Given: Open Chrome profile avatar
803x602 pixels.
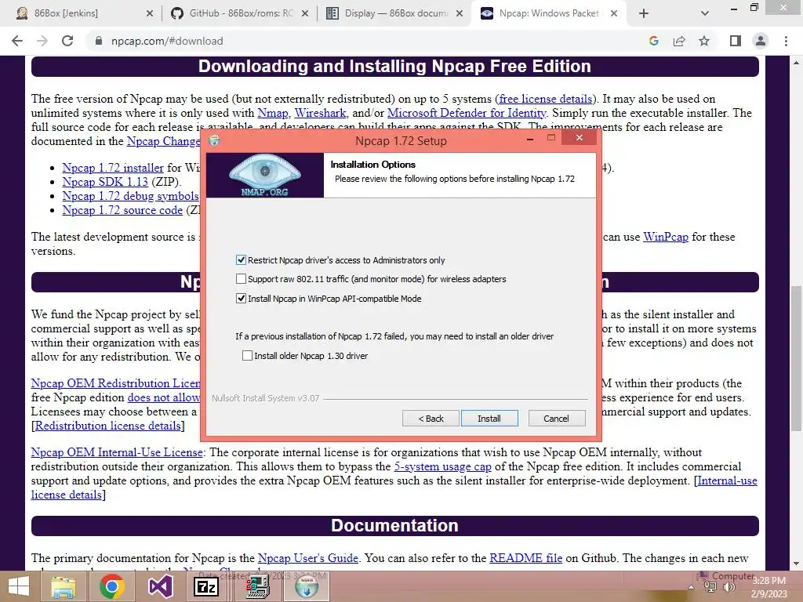Looking at the screenshot, I should point(761,41).
